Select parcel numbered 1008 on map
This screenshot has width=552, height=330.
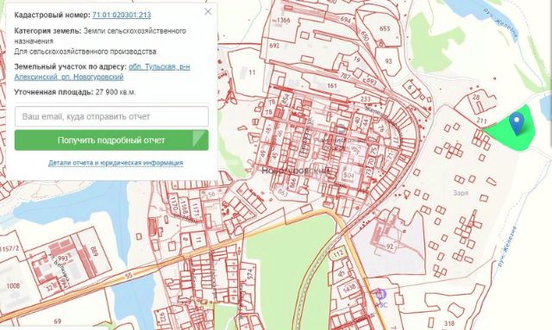tap(13, 285)
